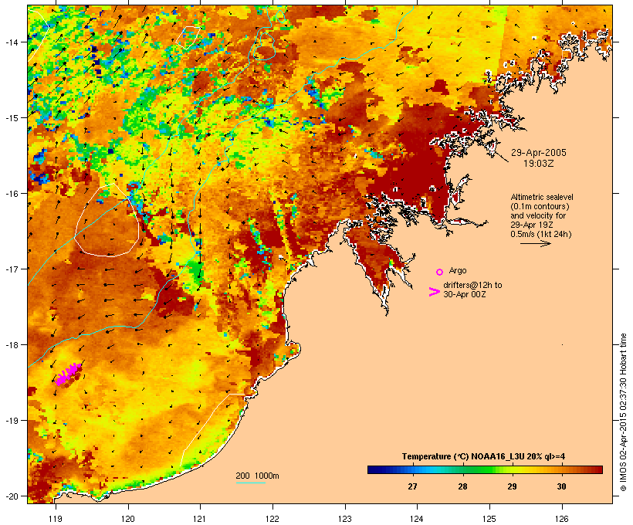This screenshot has height=525, width=633.
Task: Click the colorbar title 'Temperature (°C) NOAA16_L3U 20% ql>=4'
Action: click(483, 456)
